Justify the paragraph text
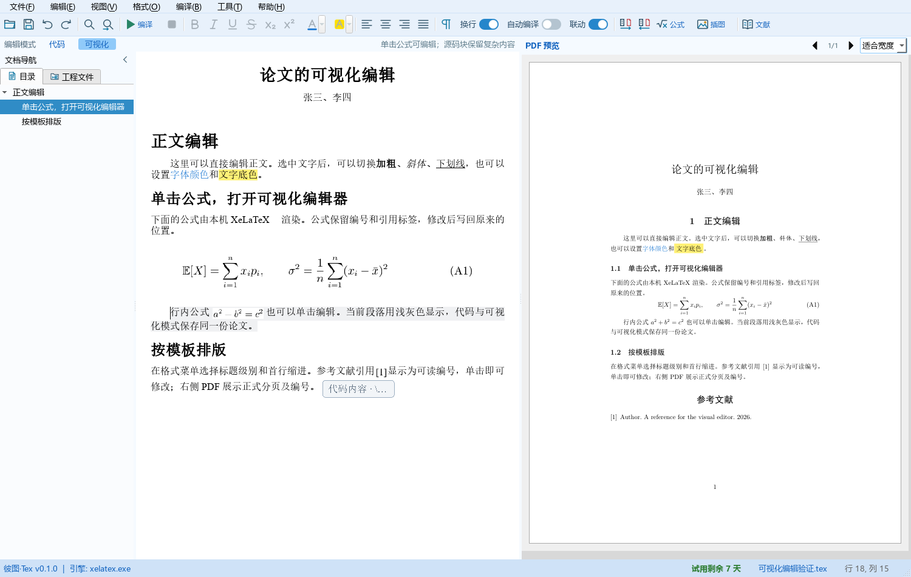The height and width of the screenshot is (577, 911). click(423, 24)
